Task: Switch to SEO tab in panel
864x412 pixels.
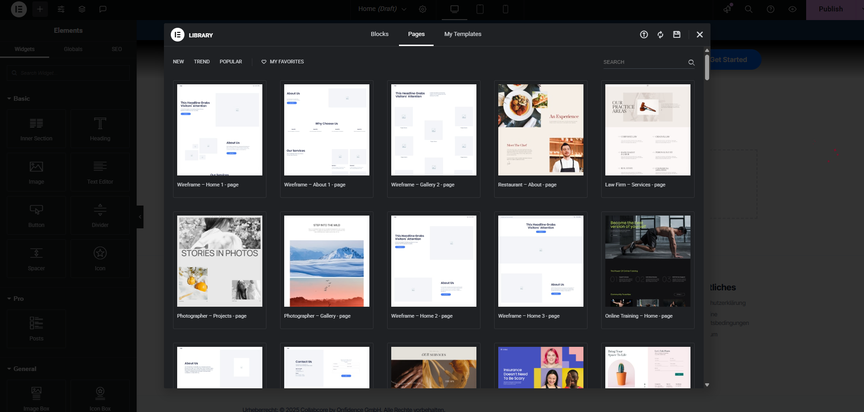Action: pyautogui.click(x=117, y=49)
